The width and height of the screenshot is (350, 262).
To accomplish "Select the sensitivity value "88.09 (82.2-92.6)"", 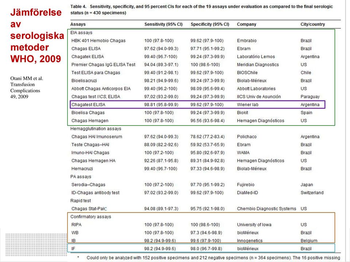I will (x=161, y=145).
